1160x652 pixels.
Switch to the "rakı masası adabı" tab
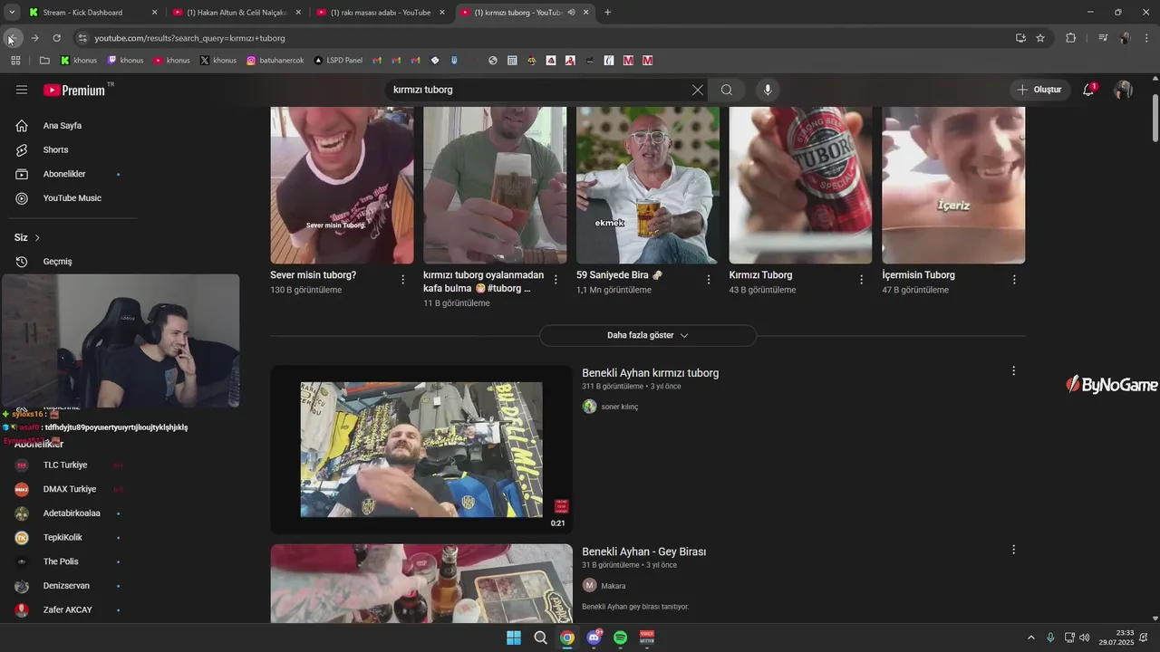pos(381,13)
